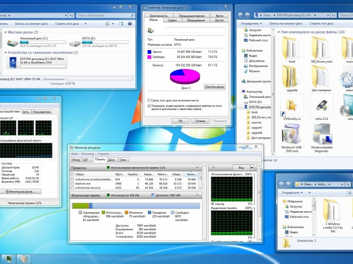353x264 pixels.
Task: Click help question-mark icon in Computer window
Action: tap(130, 24)
